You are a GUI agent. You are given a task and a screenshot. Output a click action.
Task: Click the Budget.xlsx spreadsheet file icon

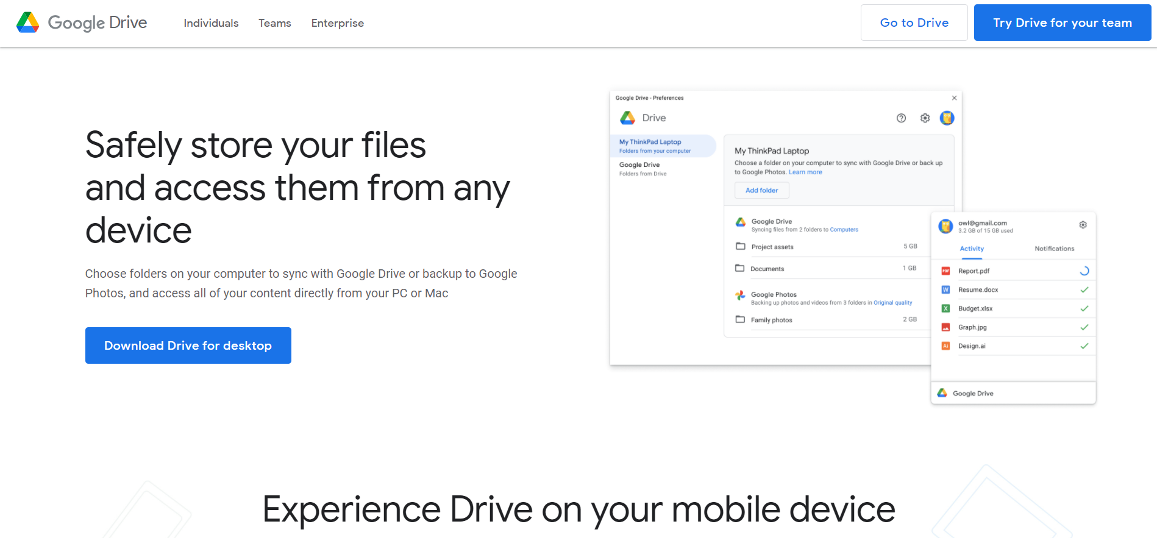click(x=945, y=309)
